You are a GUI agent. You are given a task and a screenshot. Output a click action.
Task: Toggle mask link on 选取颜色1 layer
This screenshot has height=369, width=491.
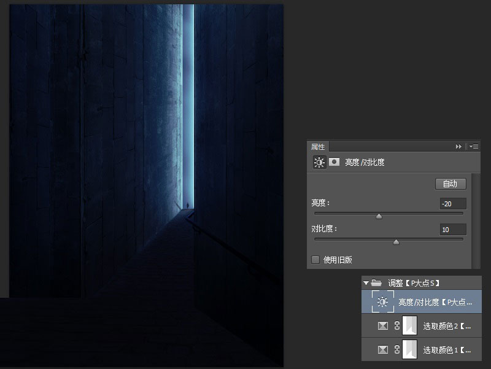tap(397, 349)
